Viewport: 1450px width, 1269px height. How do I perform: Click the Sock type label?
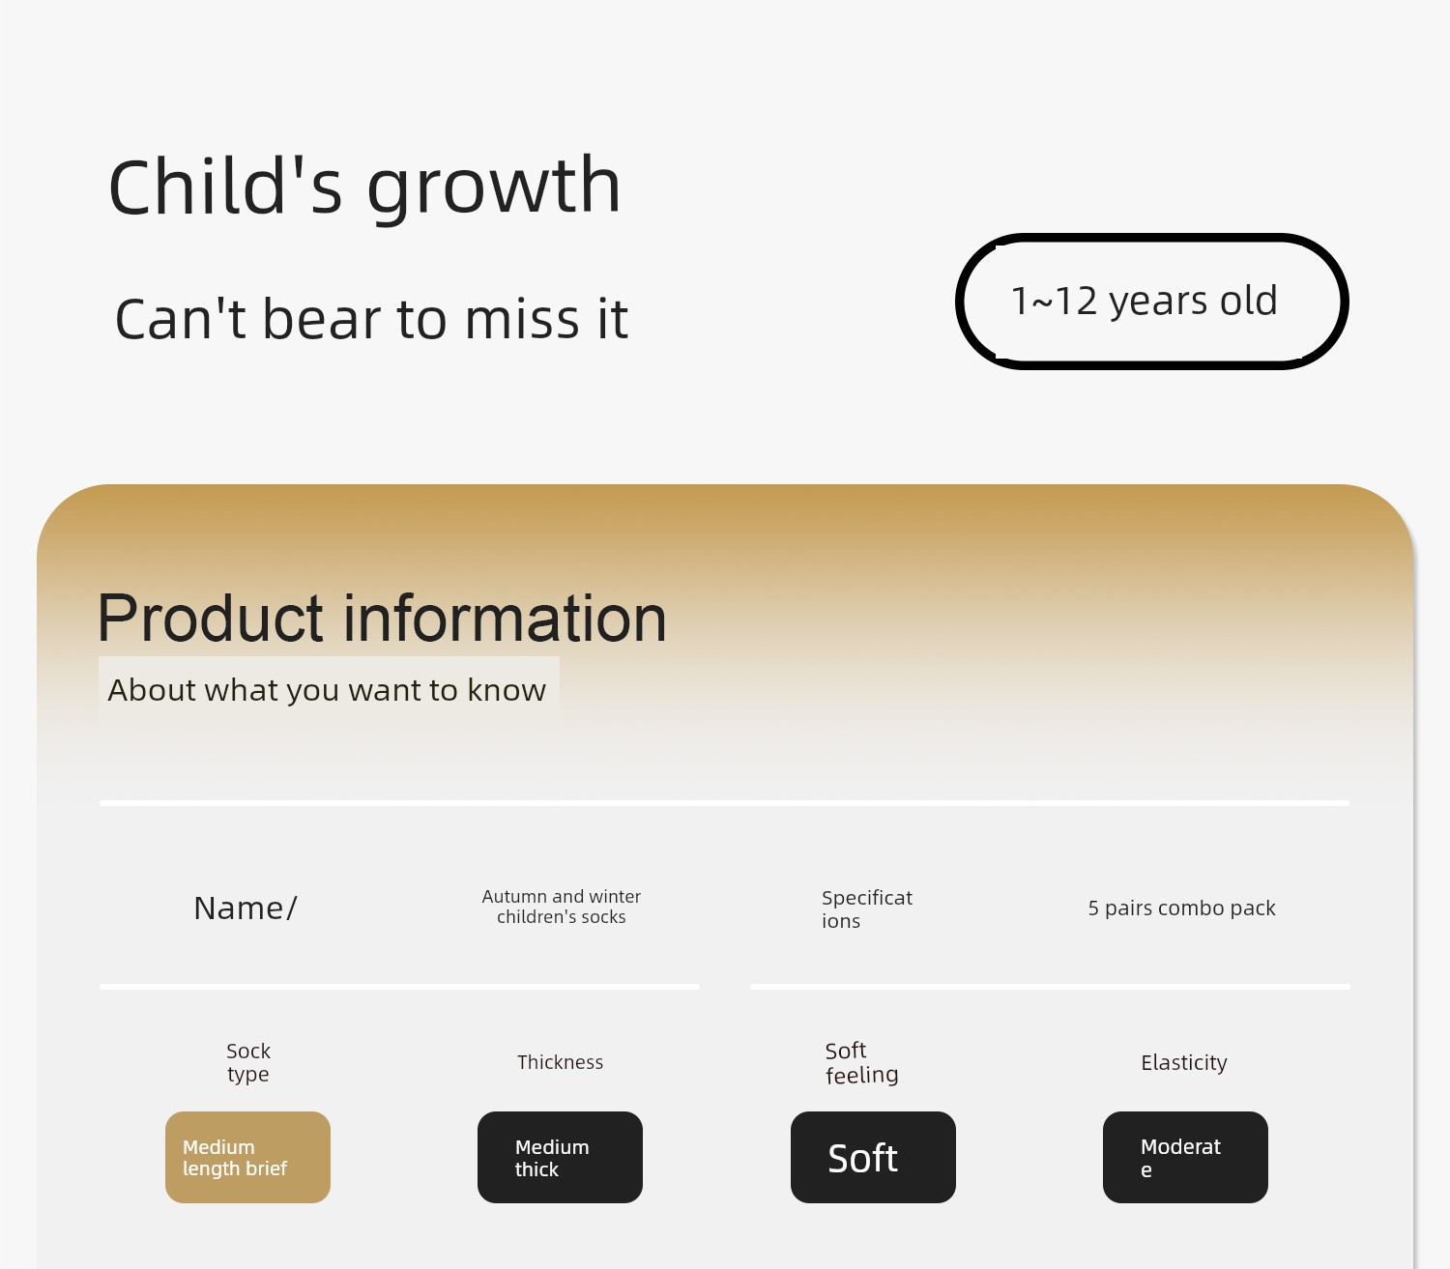click(248, 1062)
